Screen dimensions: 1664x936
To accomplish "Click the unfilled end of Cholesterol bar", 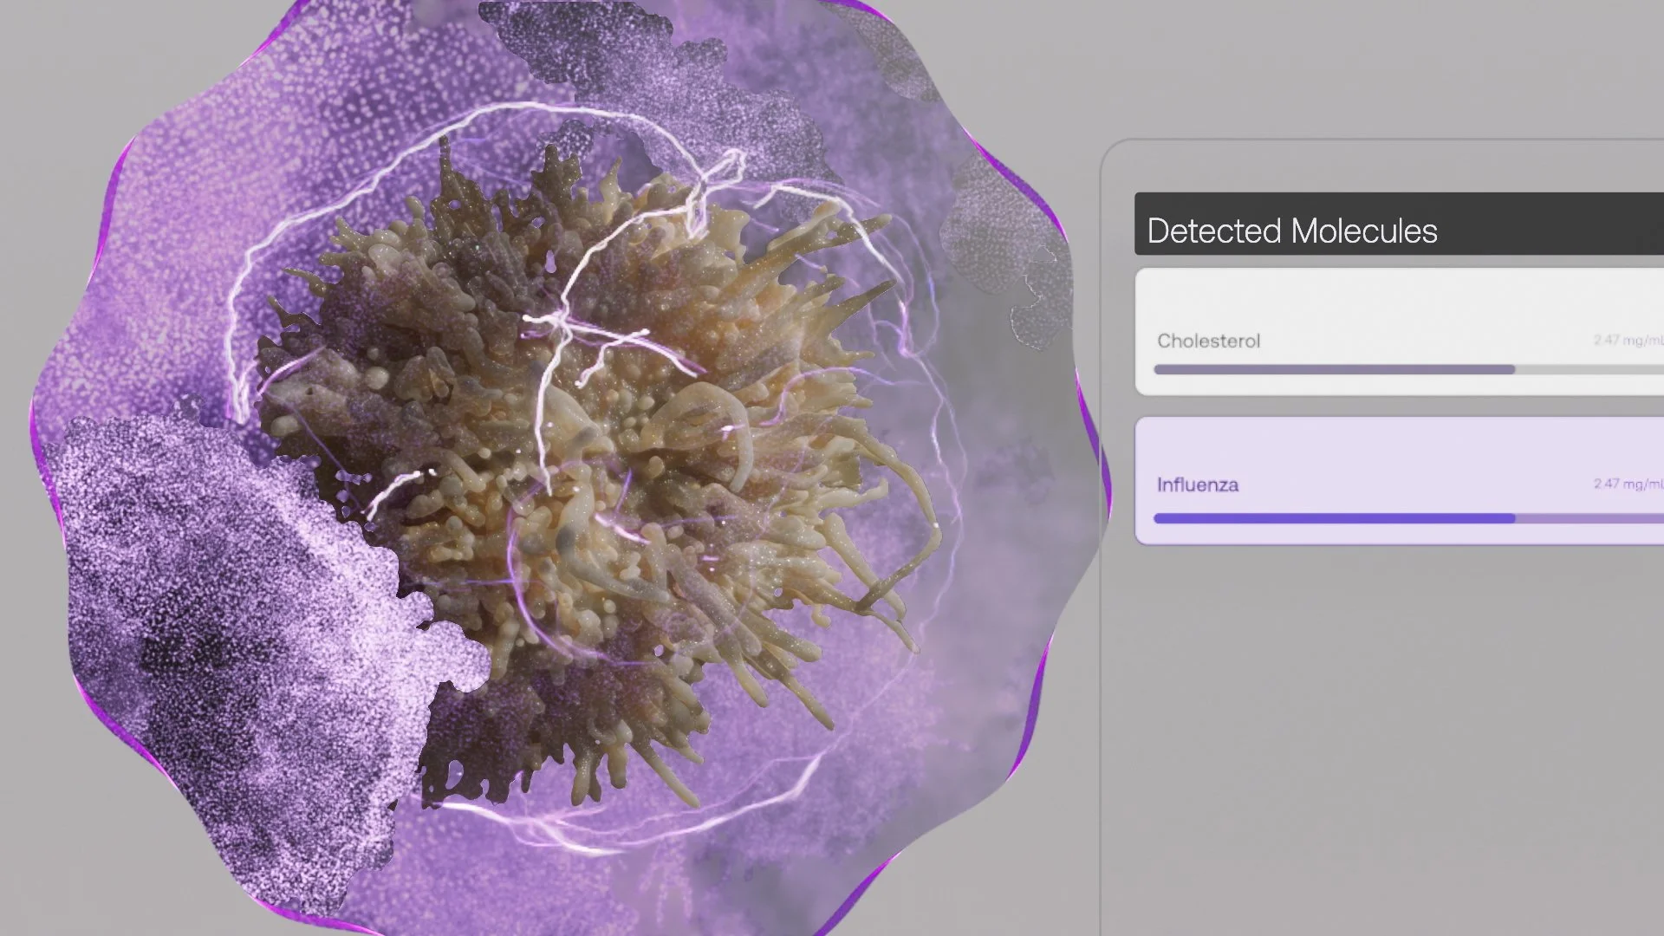I will pos(1590,370).
